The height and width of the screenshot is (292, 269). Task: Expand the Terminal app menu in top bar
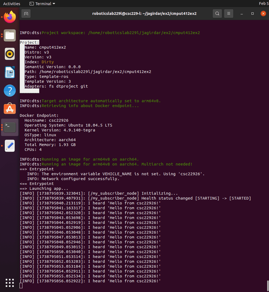tap(42, 4)
